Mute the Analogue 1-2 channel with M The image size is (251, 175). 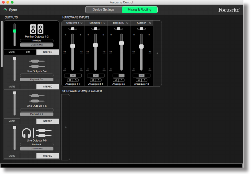[70, 80]
